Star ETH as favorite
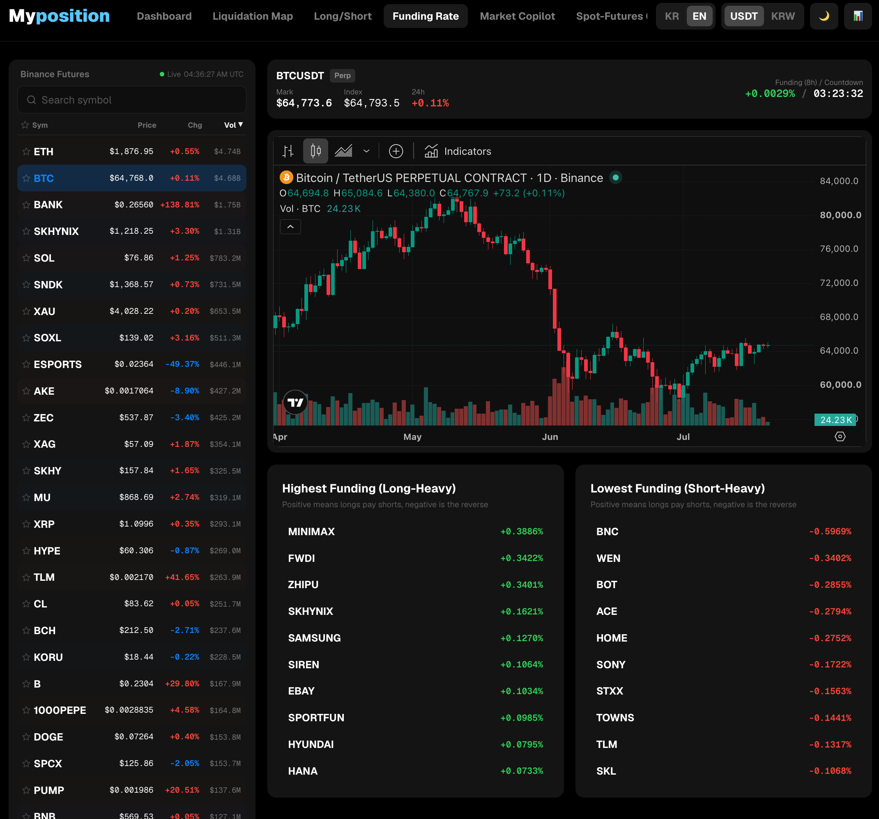The width and height of the screenshot is (879, 819). pyautogui.click(x=26, y=152)
